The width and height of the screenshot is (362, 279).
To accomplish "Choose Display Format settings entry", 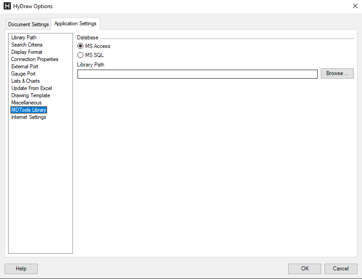I will point(27,52).
